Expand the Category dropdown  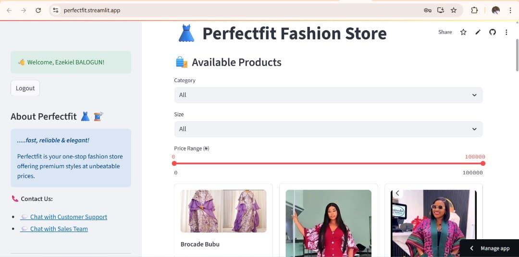[328, 95]
